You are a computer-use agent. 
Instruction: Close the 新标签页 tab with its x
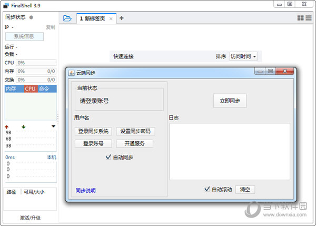(x=111, y=19)
